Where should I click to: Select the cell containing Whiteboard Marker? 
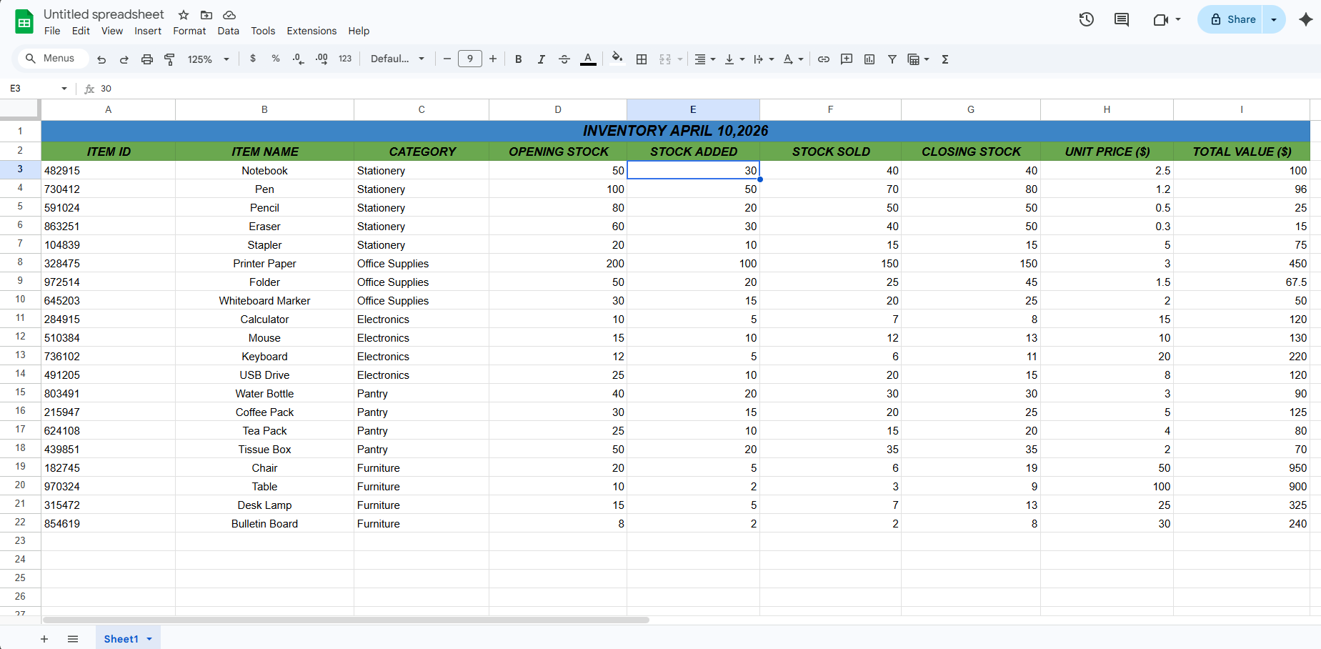[264, 301]
